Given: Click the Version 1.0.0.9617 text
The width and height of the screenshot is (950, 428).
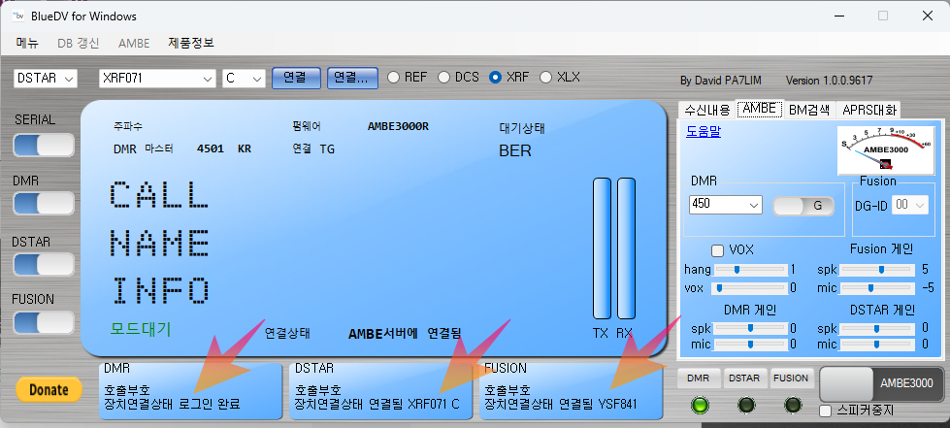Looking at the screenshot, I should tap(830, 81).
